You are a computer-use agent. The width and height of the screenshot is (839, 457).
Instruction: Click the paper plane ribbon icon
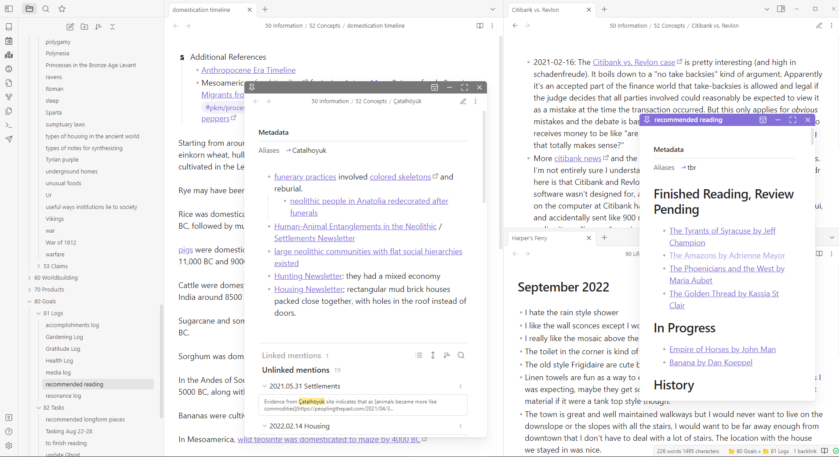pos(9,139)
